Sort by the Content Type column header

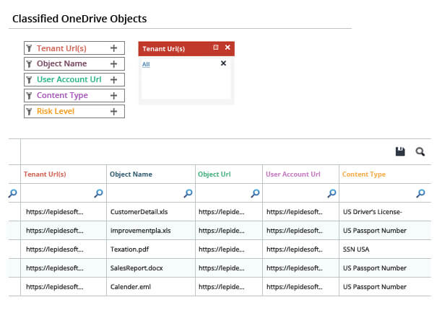pyautogui.click(x=363, y=174)
